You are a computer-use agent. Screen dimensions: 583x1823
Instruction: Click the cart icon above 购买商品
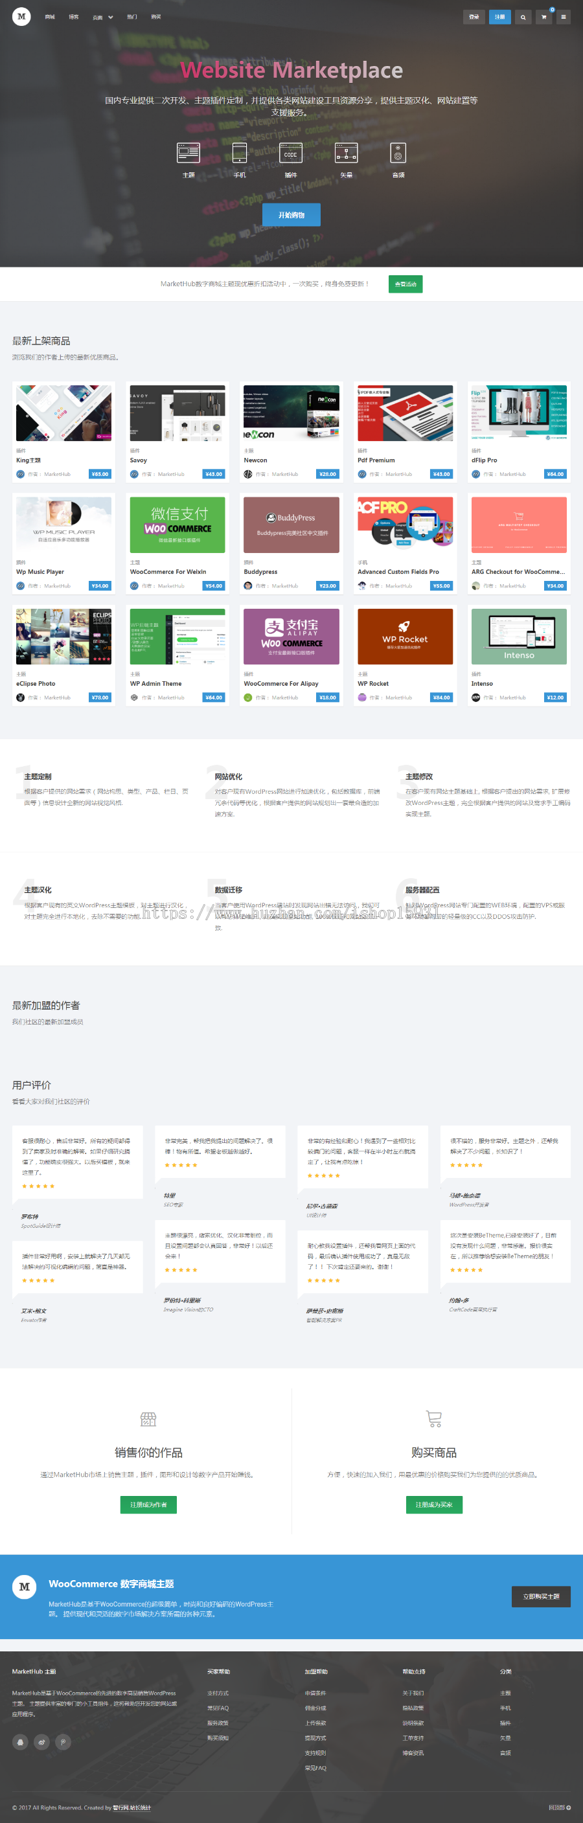point(434,1418)
